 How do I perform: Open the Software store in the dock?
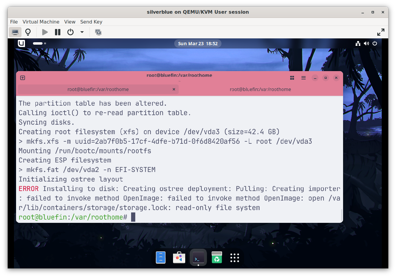point(179,258)
